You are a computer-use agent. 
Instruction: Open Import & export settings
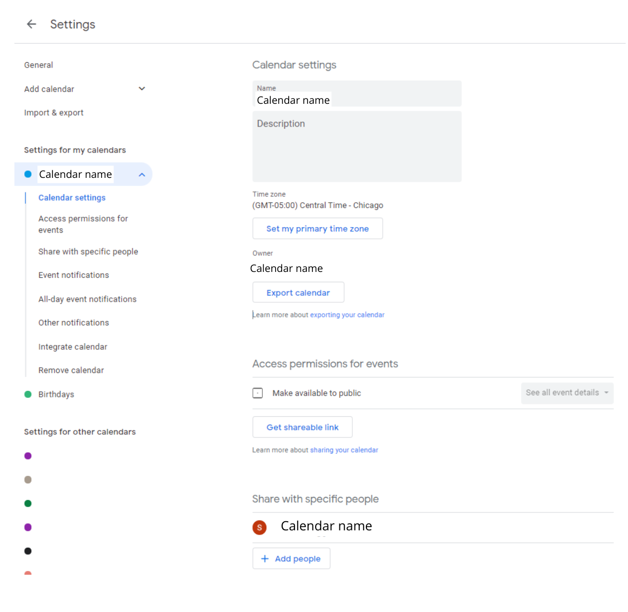tap(54, 112)
